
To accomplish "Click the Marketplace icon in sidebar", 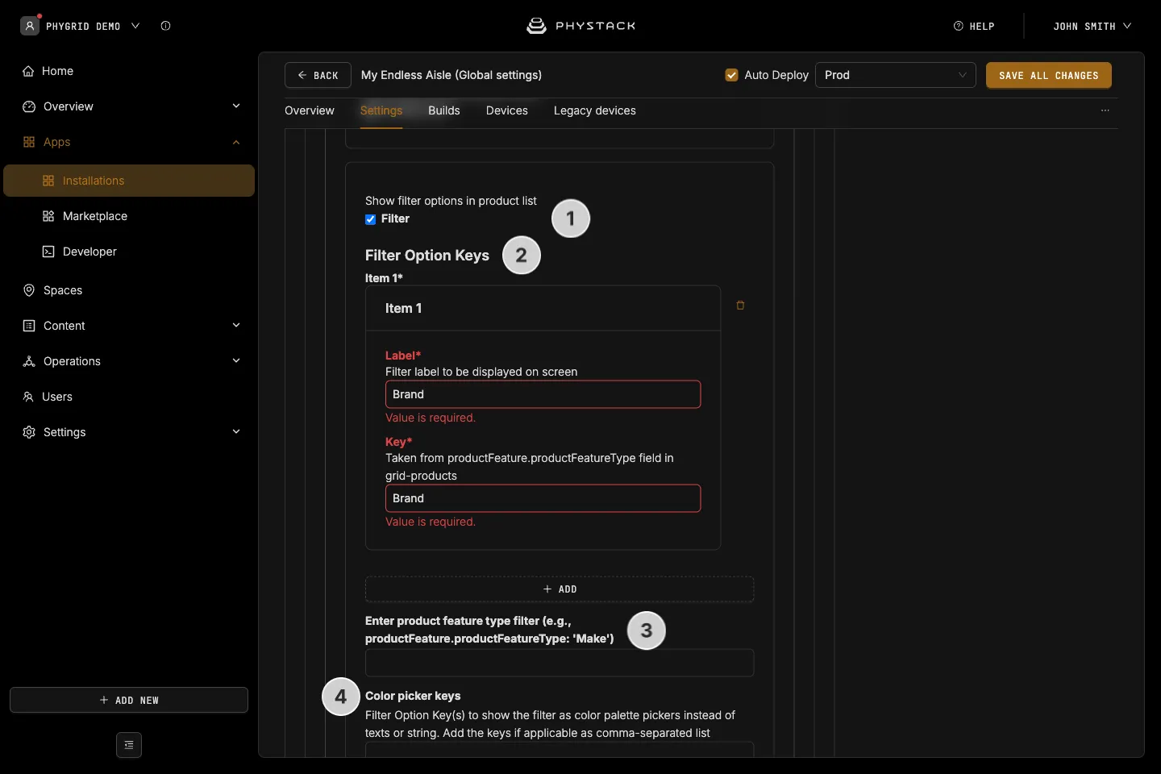I will [x=48, y=216].
